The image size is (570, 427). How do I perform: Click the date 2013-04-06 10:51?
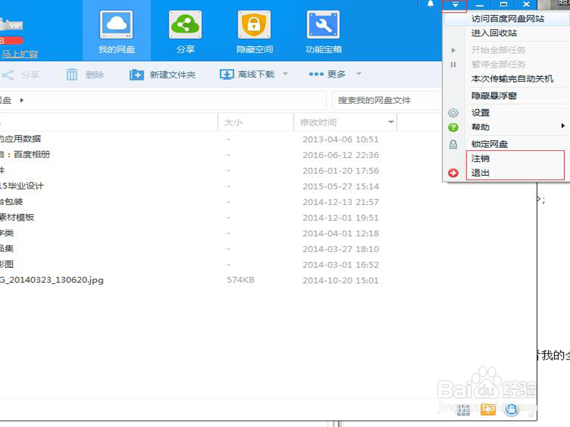click(341, 139)
